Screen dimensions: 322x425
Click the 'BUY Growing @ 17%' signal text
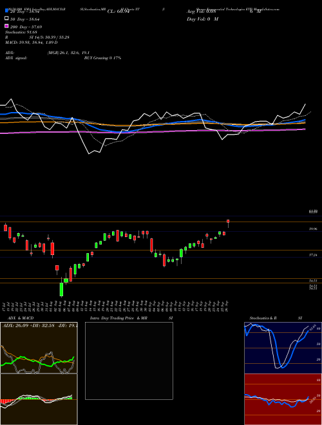pyautogui.click(x=102, y=58)
